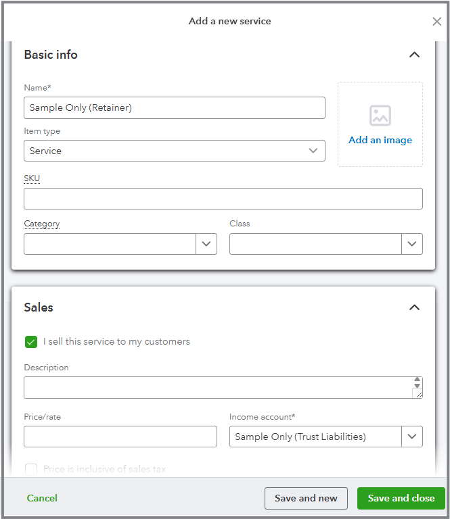Focus the Description text area

217,388
